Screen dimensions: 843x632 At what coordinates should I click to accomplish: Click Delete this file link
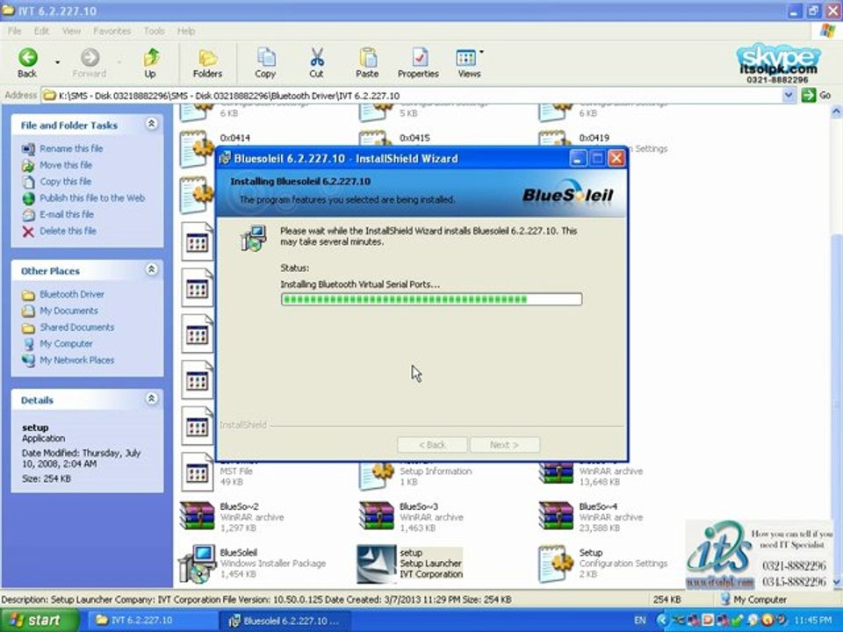point(68,231)
